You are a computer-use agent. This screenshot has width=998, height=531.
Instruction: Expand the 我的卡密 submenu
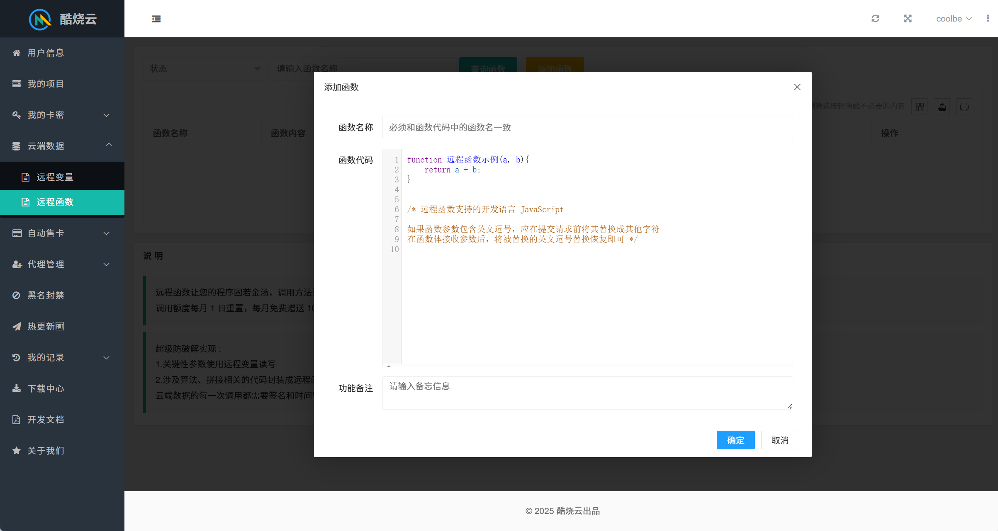click(62, 115)
